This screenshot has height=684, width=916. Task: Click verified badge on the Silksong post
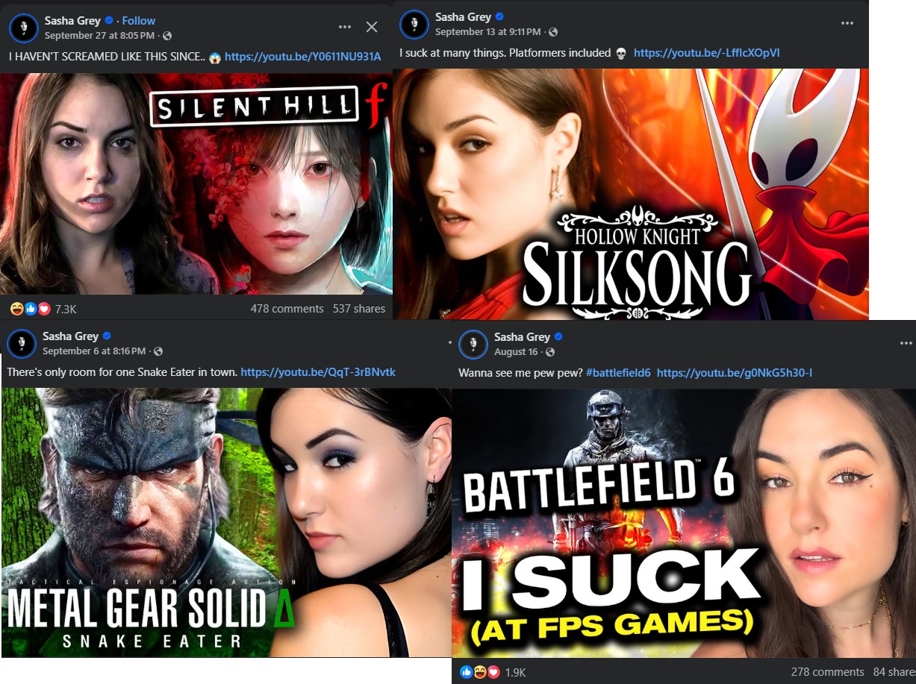tap(500, 17)
